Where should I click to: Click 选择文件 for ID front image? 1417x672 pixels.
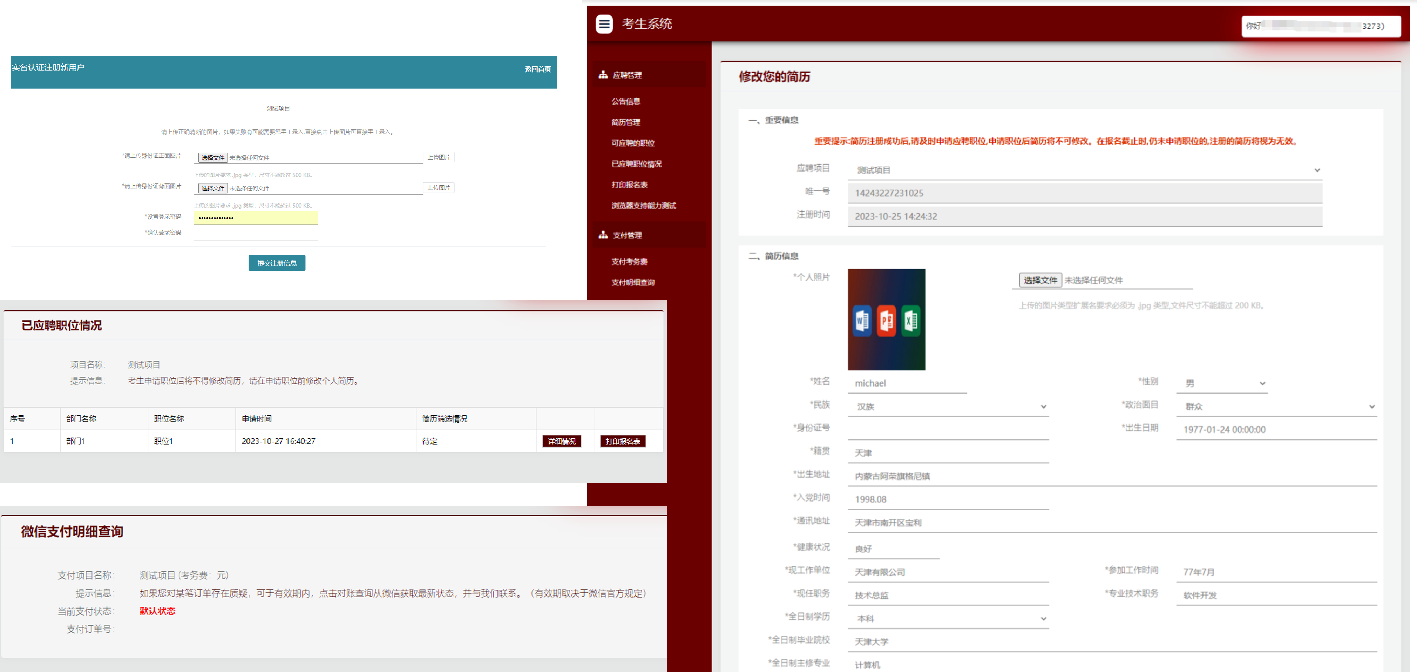coord(212,158)
